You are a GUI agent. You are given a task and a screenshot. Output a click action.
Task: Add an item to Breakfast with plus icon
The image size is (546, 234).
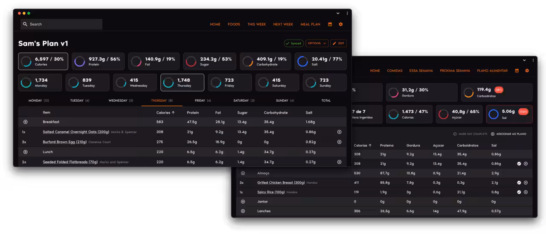pos(25,122)
